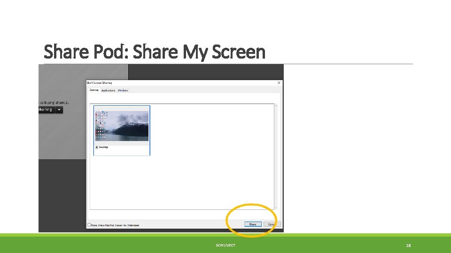Switch to the Desktop tab
451x253 pixels.
click(94, 90)
